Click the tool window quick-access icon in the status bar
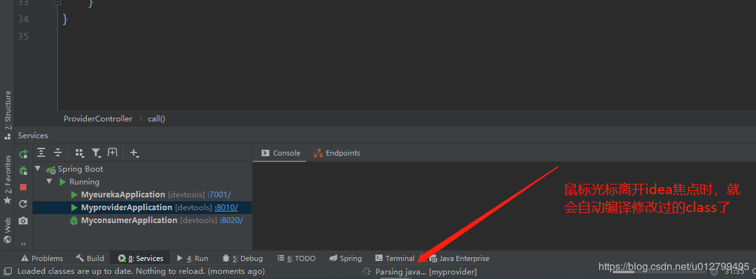This screenshot has height=279, width=756. point(7,271)
